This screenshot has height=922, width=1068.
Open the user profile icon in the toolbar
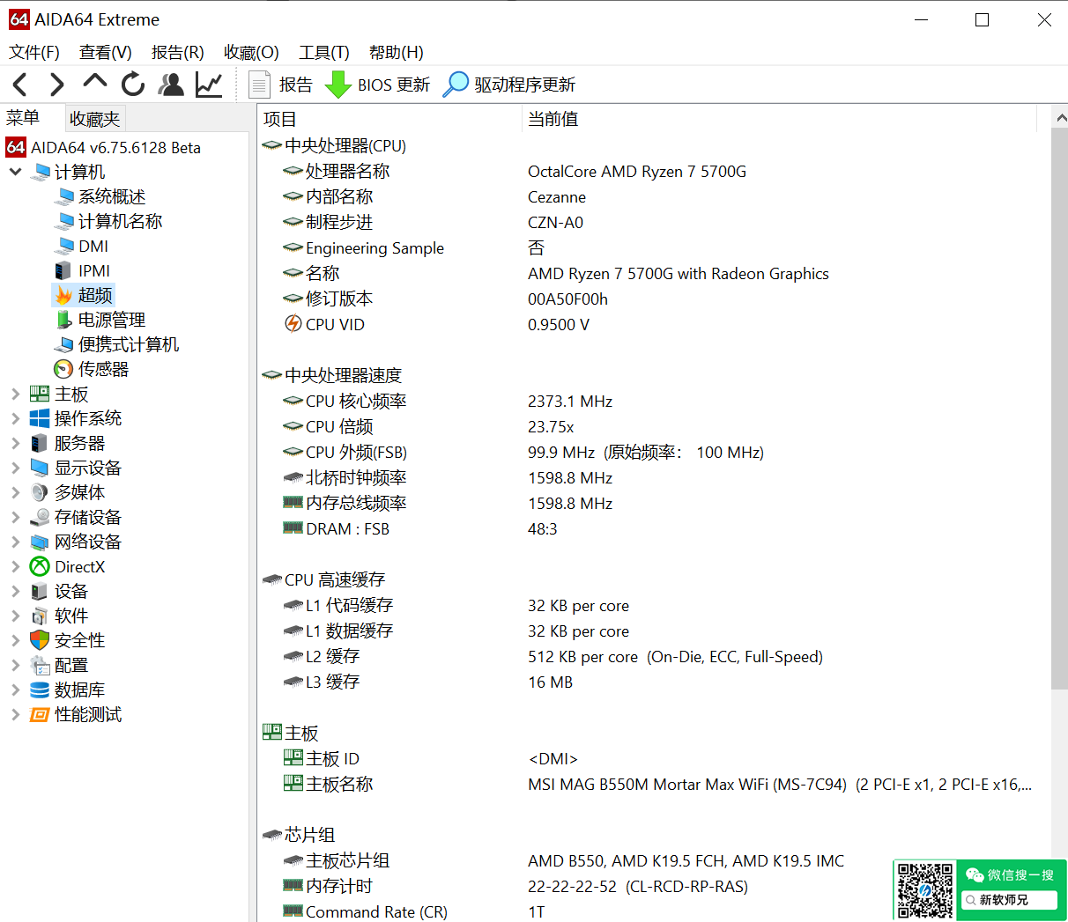(x=171, y=85)
